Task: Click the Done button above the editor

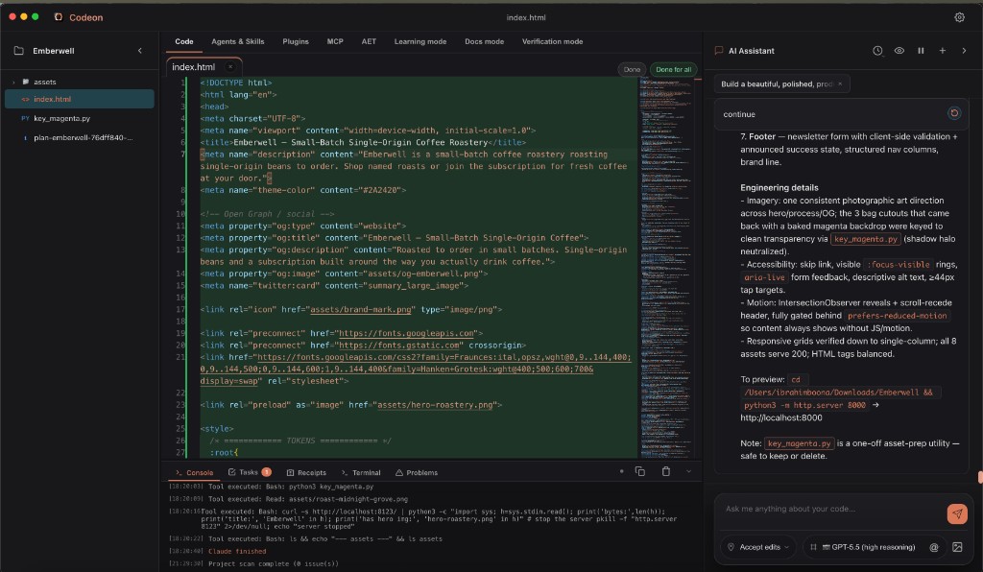Action: 632,69
